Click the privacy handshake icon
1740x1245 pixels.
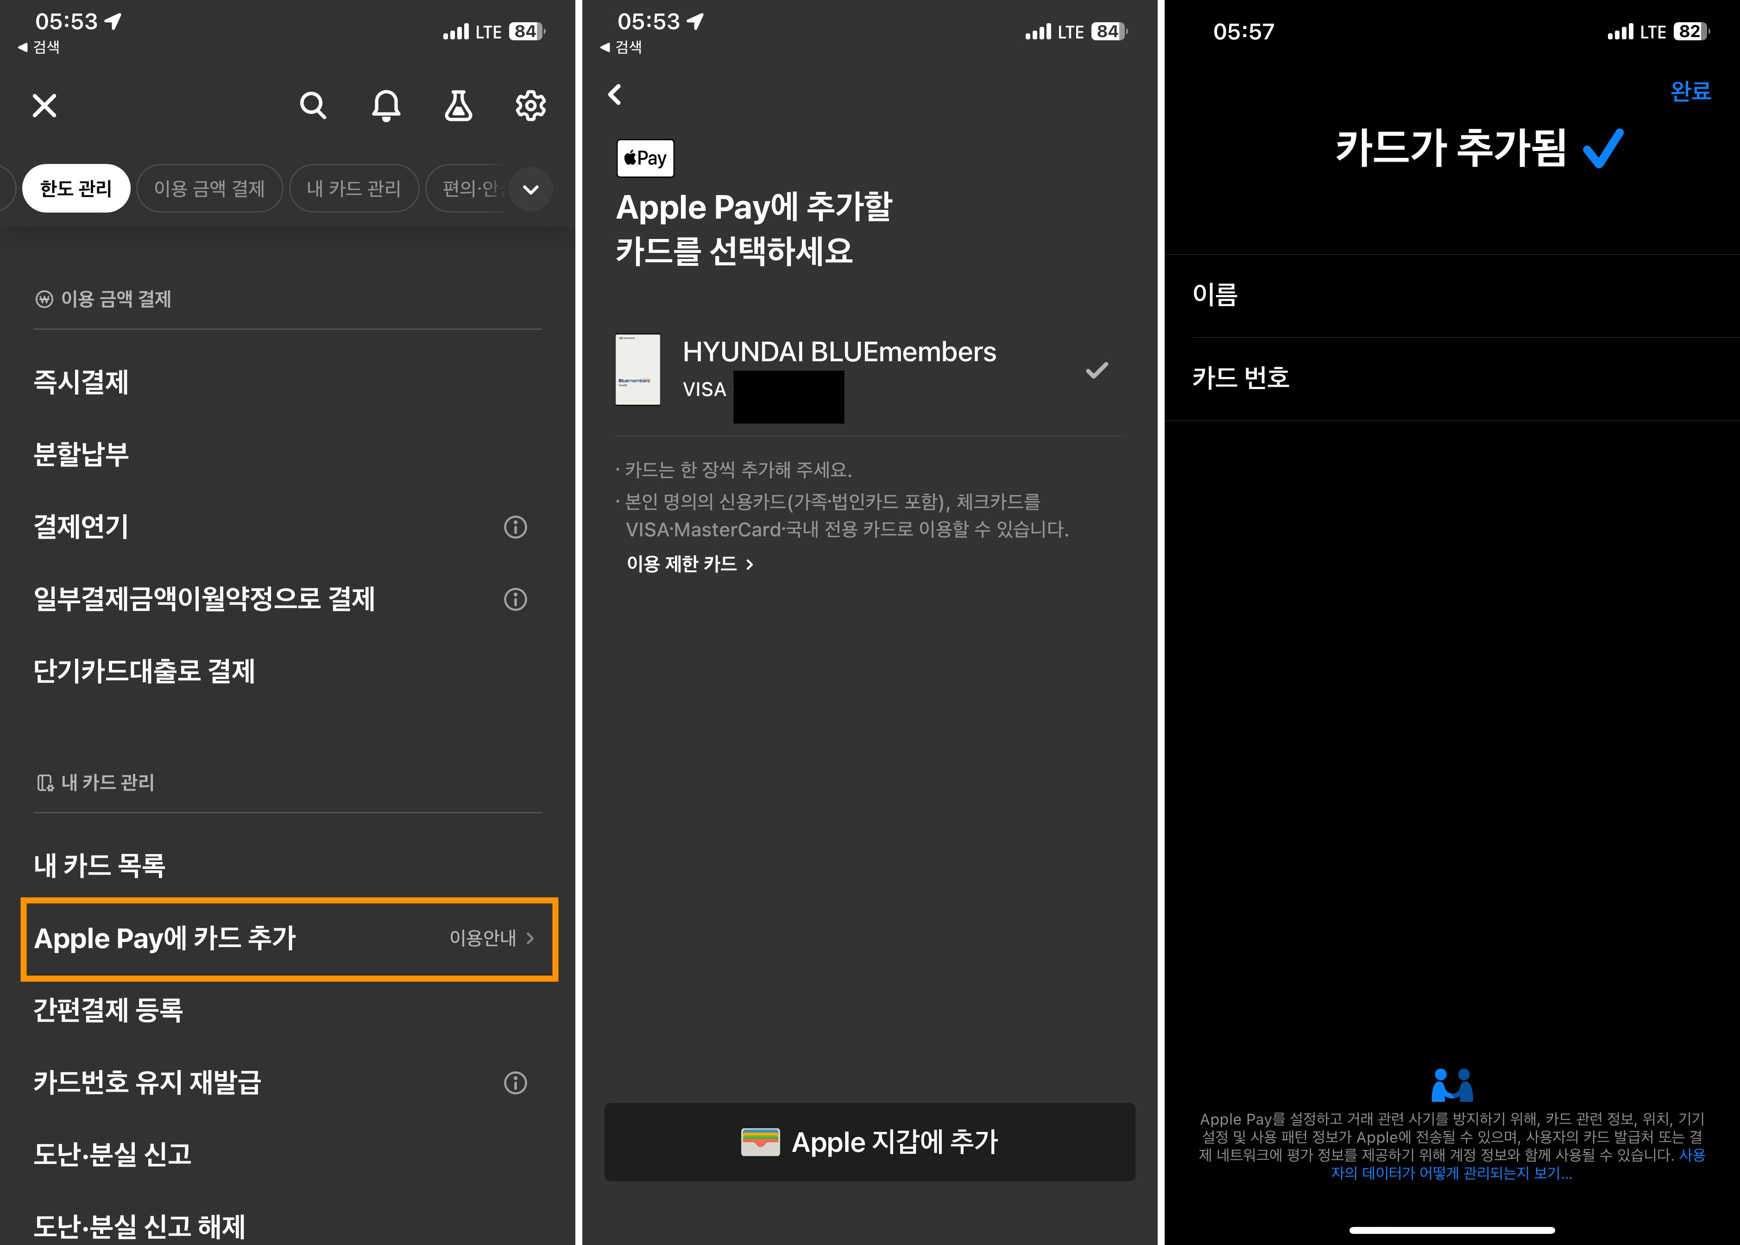[1452, 1085]
